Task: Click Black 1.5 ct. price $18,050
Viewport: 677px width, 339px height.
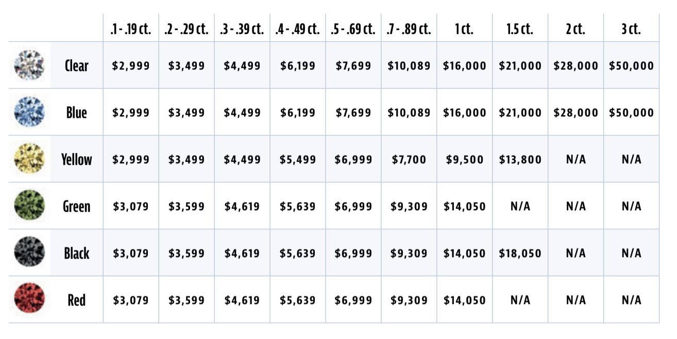Action: point(520,253)
